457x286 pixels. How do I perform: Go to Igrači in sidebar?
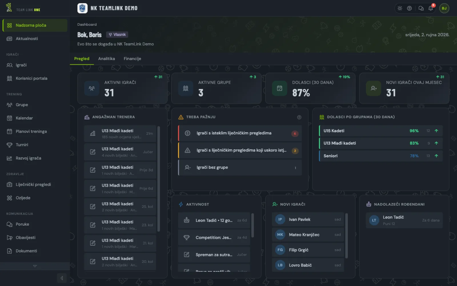pos(35,65)
